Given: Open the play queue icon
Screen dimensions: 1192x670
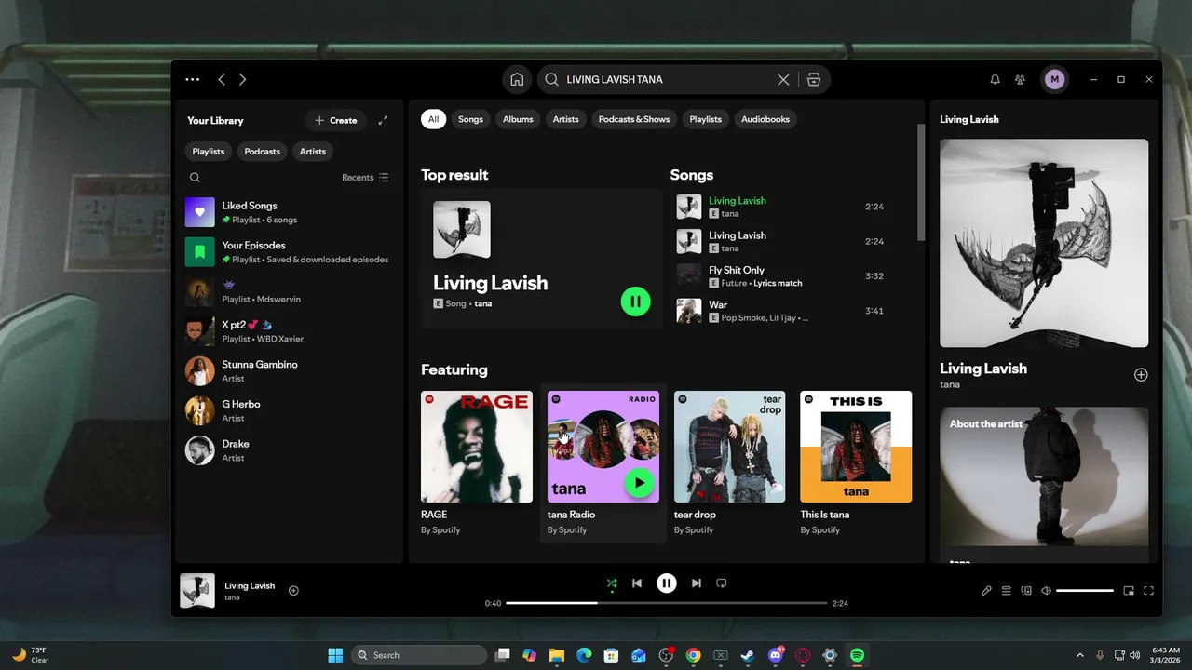Looking at the screenshot, I should [1007, 591].
